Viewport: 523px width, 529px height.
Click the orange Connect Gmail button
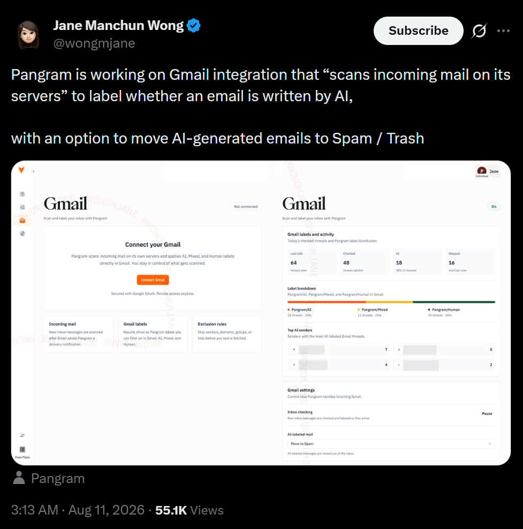click(153, 279)
